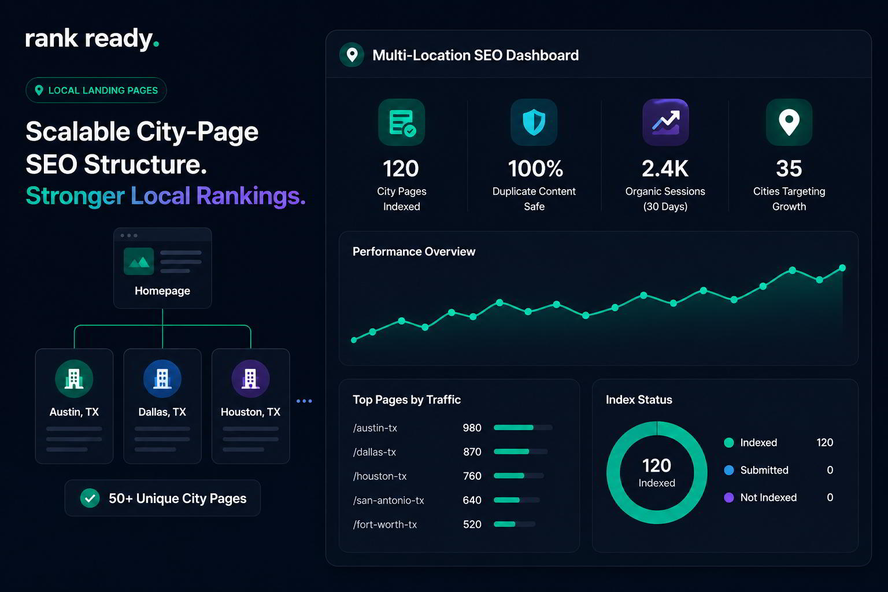Click the Dallas, TX building icon
The width and height of the screenshot is (888, 592).
(x=162, y=379)
